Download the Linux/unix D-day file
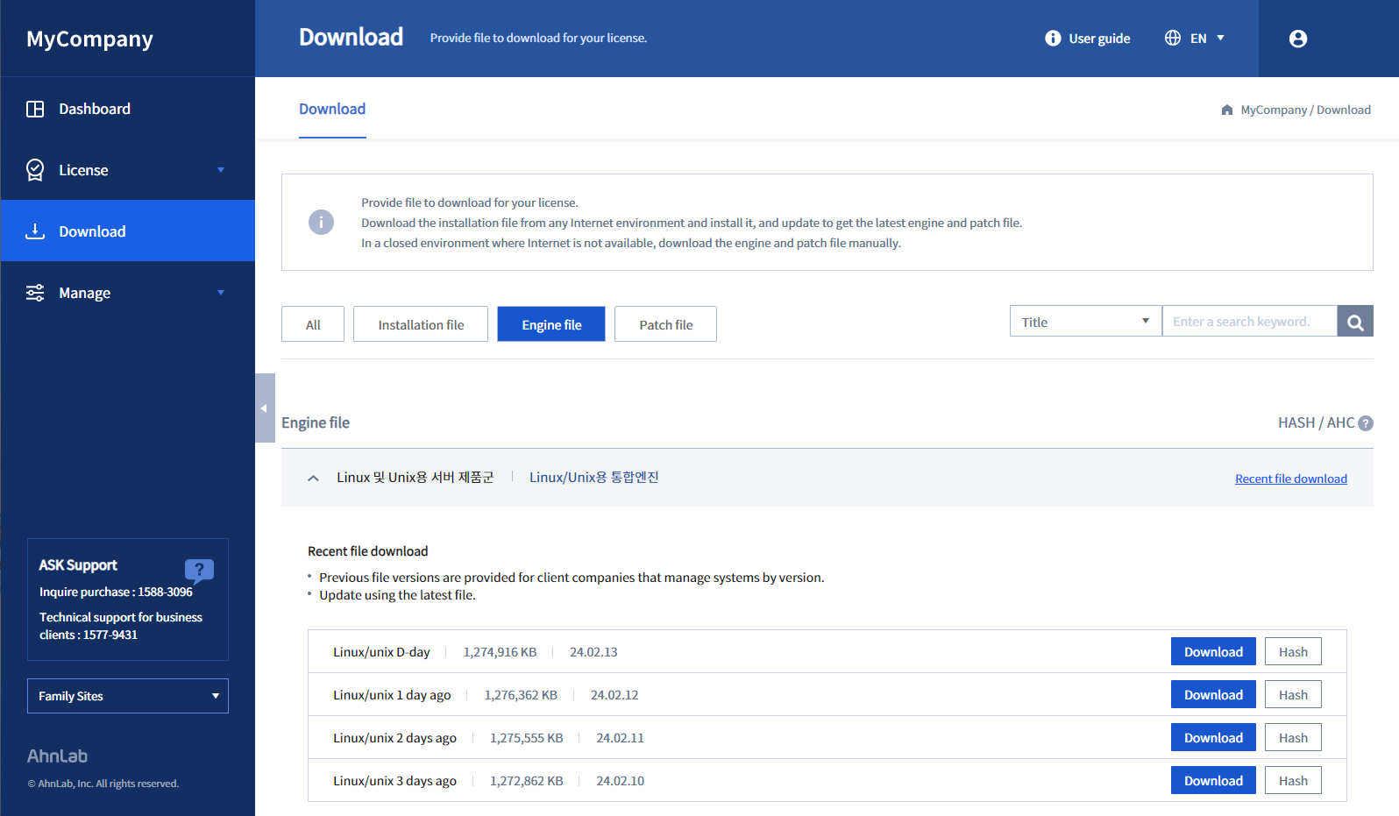This screenshot has height=816, width=1399. (1213, 651)
